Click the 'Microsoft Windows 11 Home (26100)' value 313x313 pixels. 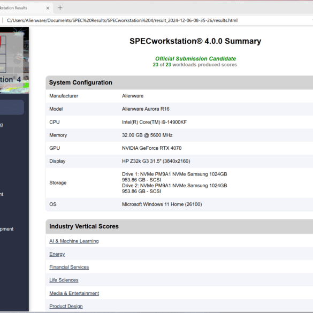pos(162,204)
